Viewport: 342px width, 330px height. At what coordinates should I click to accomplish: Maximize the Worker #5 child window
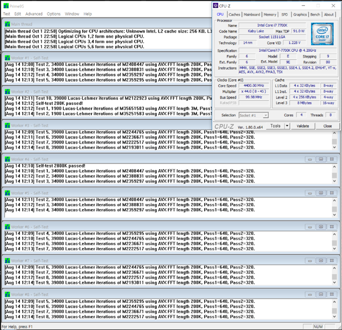321,193
